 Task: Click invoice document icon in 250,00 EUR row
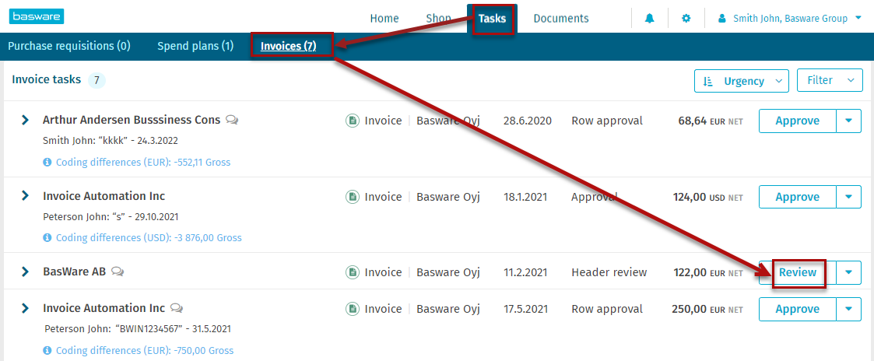353,309
